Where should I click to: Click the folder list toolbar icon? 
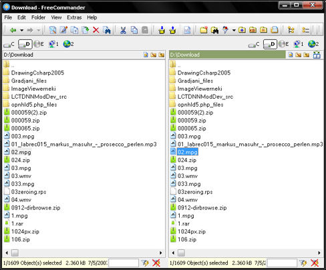pyautogui.click(x=263, y=30)
